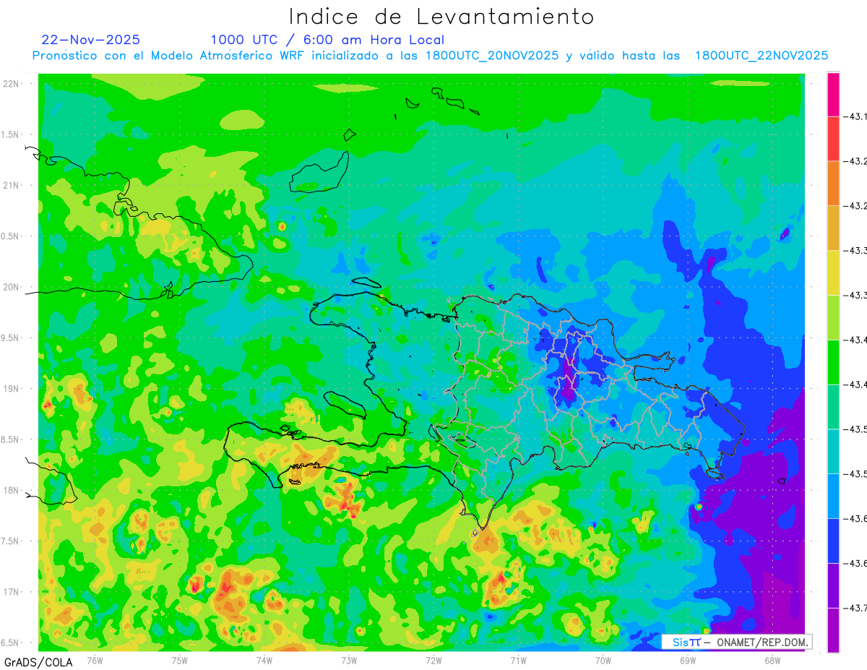This screenshot has width=867, height=670.
Task: Click the '73W' longitude label
Action: pyautogui.click(x=349, y=660)
